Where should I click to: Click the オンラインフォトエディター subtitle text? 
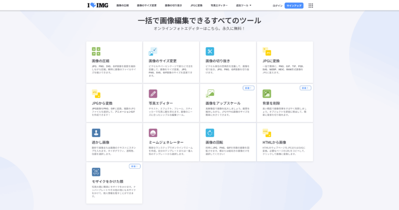click(x=199, y=28)
